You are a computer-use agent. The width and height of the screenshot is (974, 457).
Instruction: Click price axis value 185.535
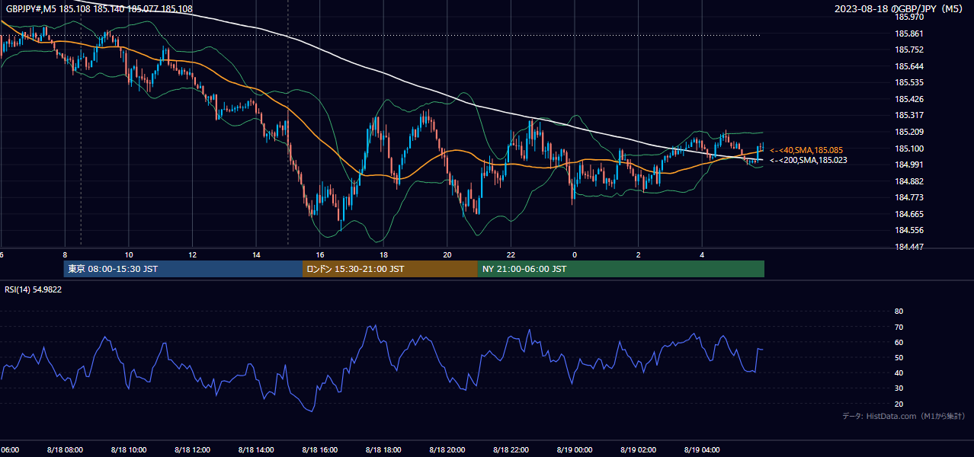(909, 82)
